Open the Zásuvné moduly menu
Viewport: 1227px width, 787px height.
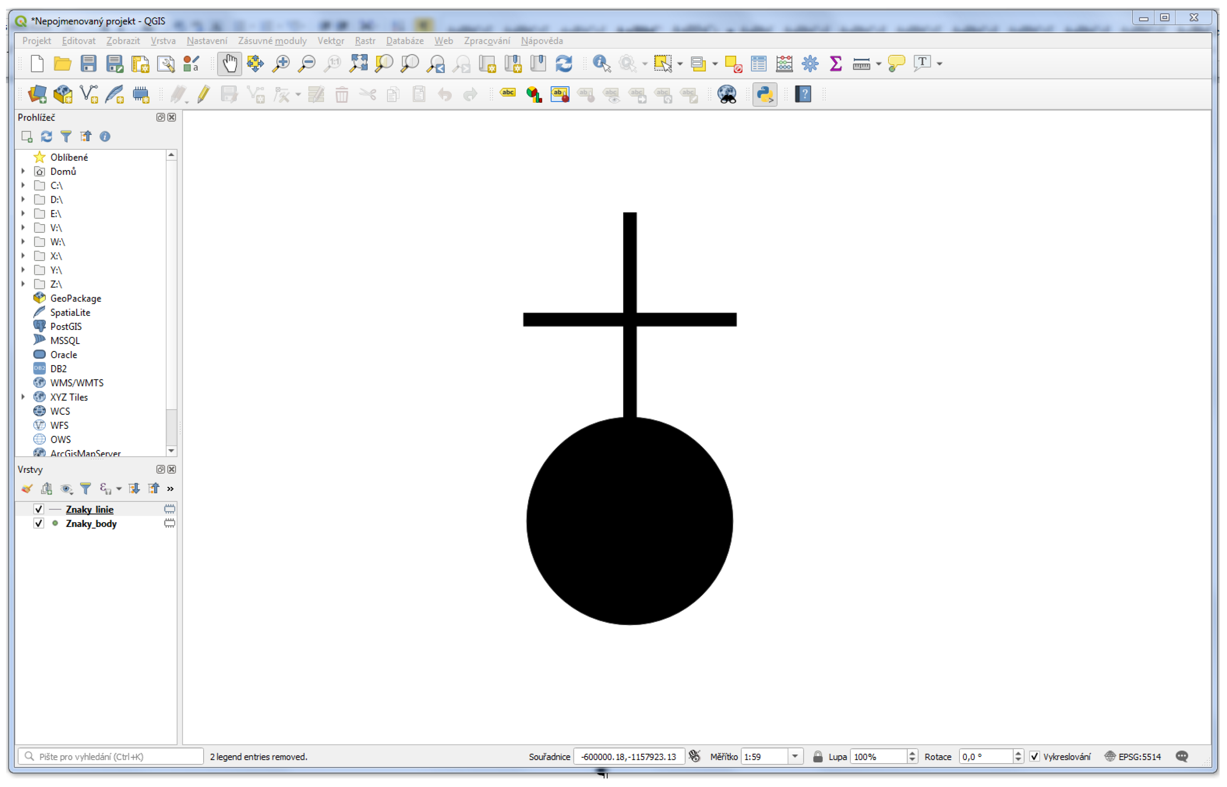tap(272, 41)
